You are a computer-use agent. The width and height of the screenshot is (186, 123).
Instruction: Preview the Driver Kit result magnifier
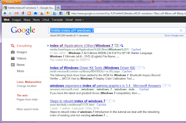tap(144, 68)
